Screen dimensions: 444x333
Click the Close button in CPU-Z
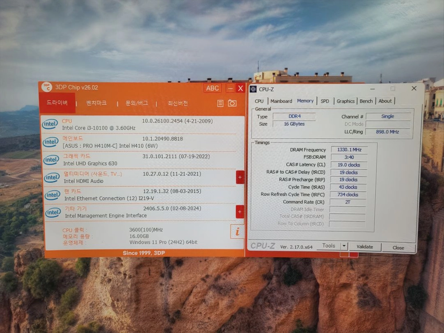(398, 248)
